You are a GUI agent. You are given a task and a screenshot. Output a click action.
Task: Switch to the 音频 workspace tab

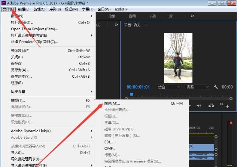tap(132, 16)
